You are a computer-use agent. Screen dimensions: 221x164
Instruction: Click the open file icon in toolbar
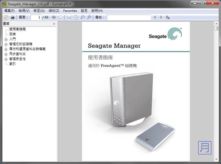[x=6, y=17]
